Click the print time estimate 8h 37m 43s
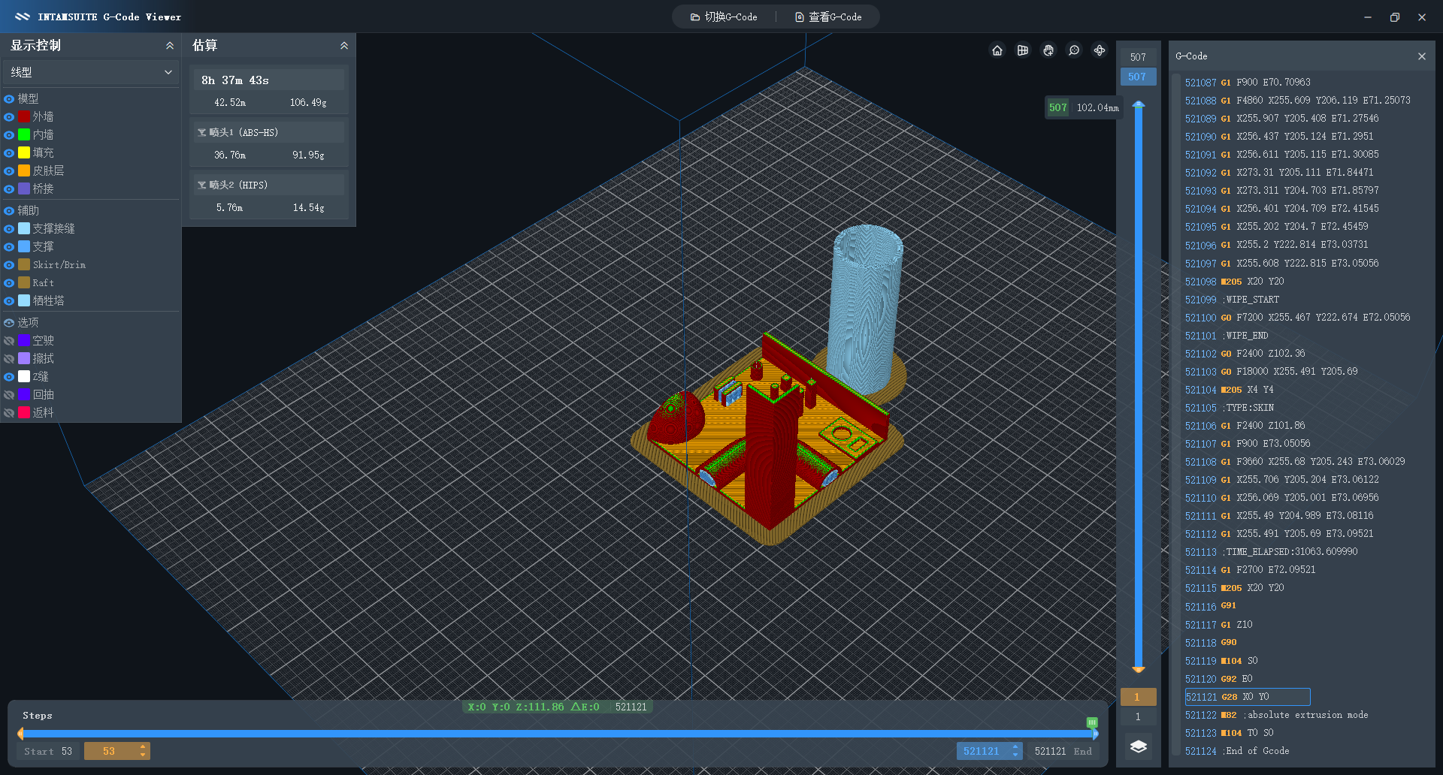This screenshot has height=775, width=1443. (x=235, y=80)
